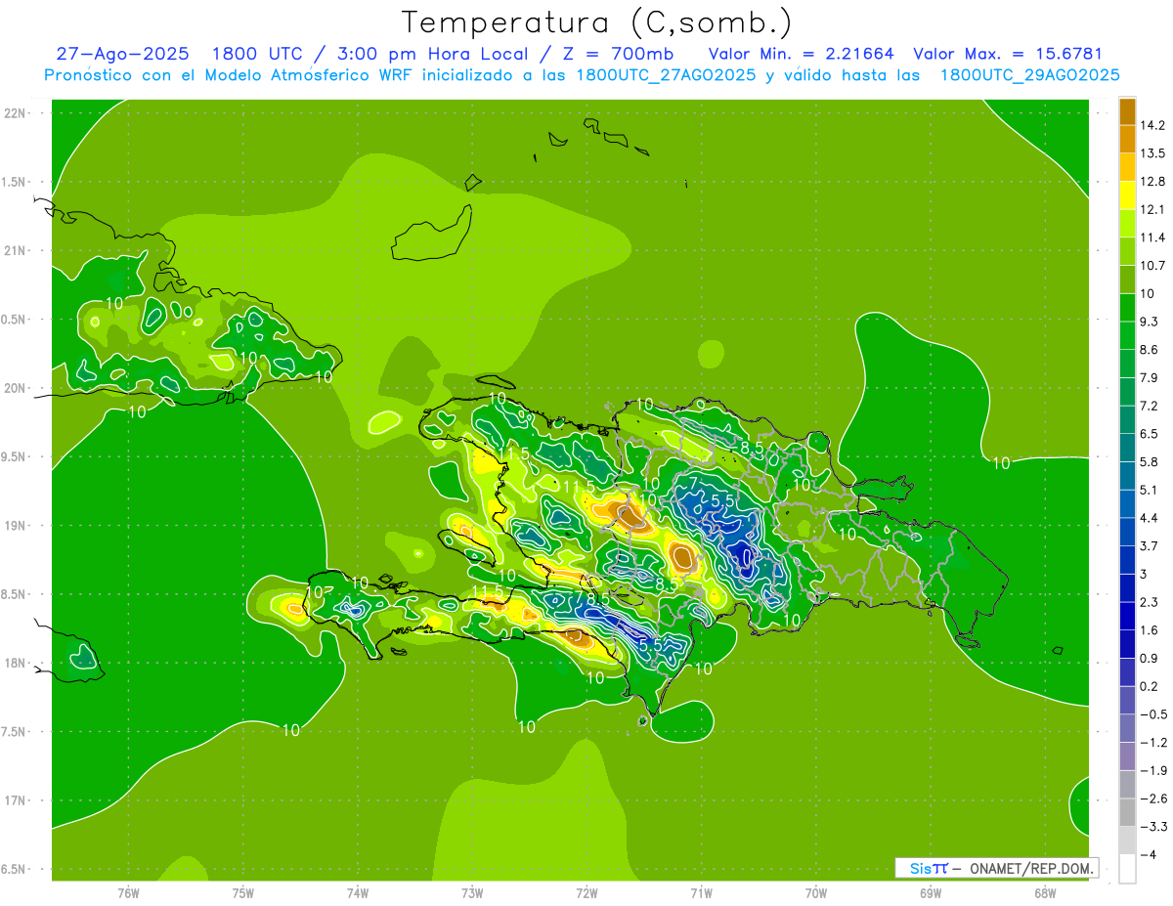Click the '1800UTC_29AGO2025' valid-until text
The image size is (1173, 906).
[x=1029, y=75]
